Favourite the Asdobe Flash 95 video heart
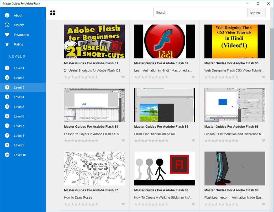The image size is (274, 212). coord(193,141)
